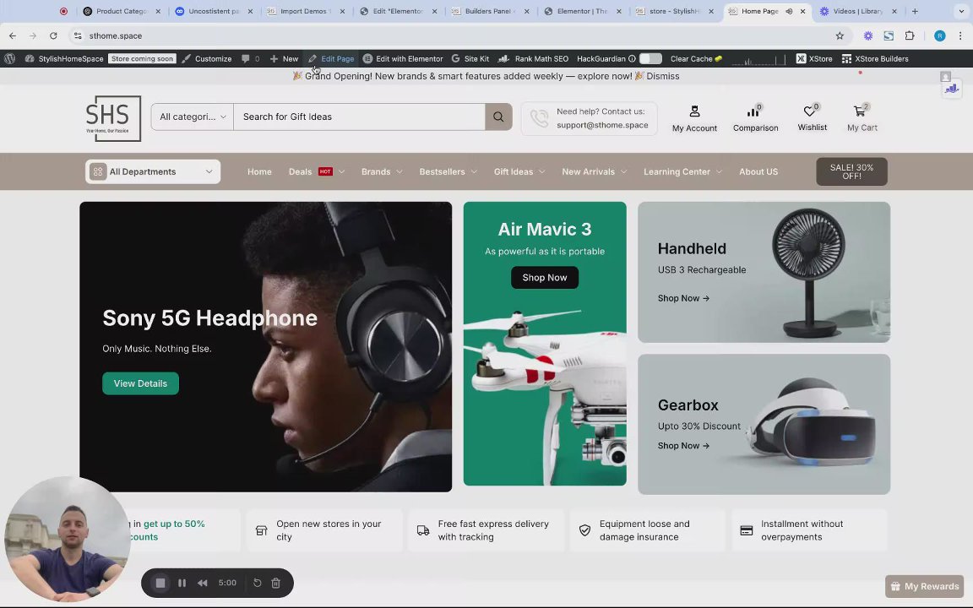Pause the screen recording
This screenshot has height=608, width=973.
coord(182,583)
